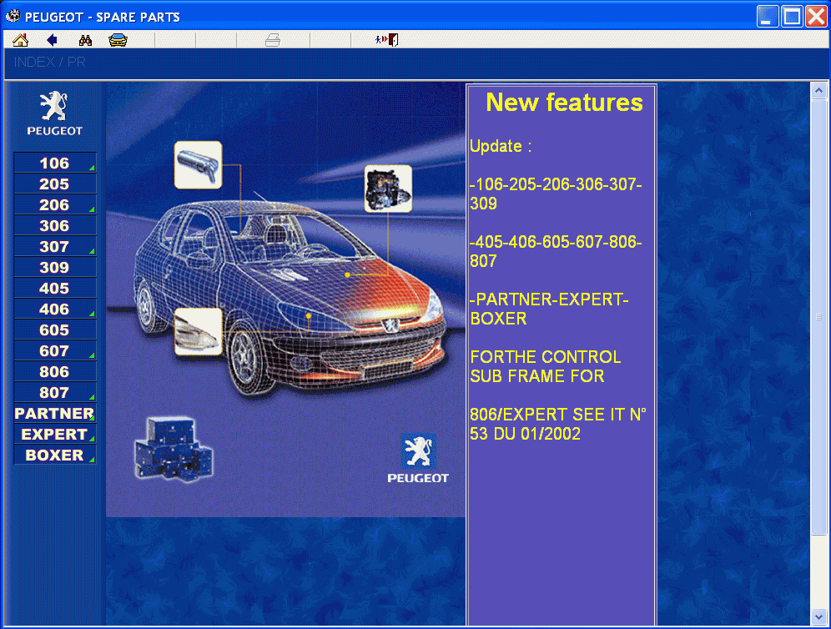The image size is (831, 629).
Task: Click the stacked parts boxes image
Action: tap(174, 448)
